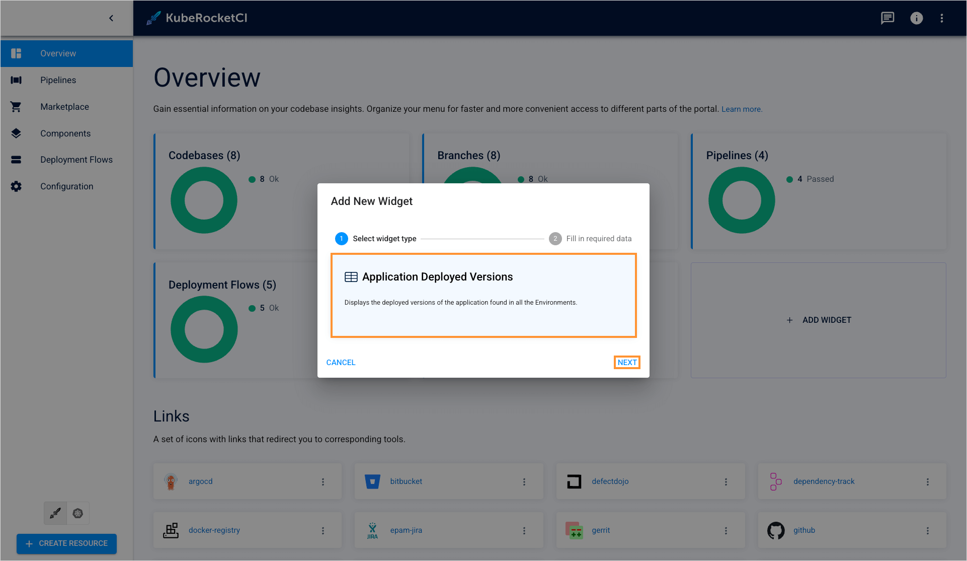This screenshot has height=561, width=967.
Task: Switch to the Kubernetes wheel toggle
Action: tap(77, 513)
